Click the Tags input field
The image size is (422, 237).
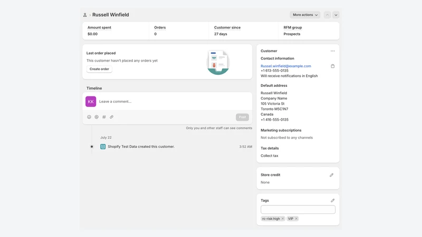coord(298,210)
